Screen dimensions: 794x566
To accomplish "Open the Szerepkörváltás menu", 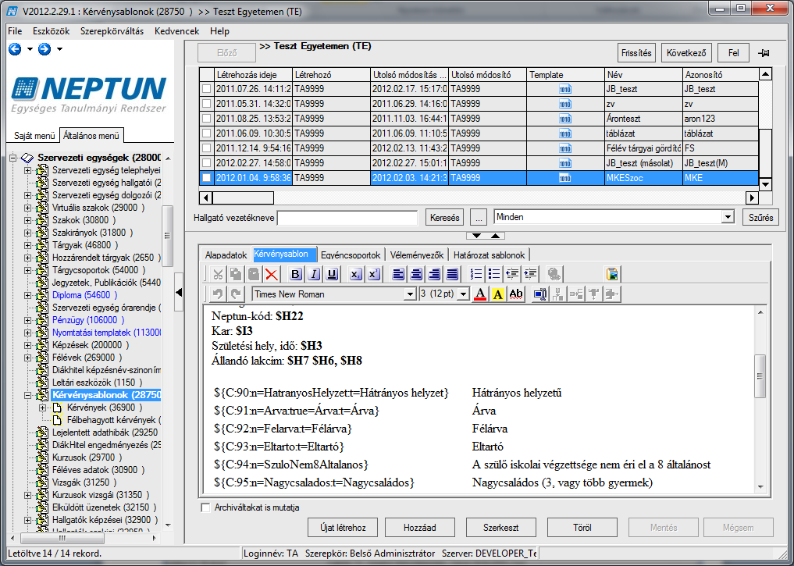I will pyautogui.click(x=112, y=31).
